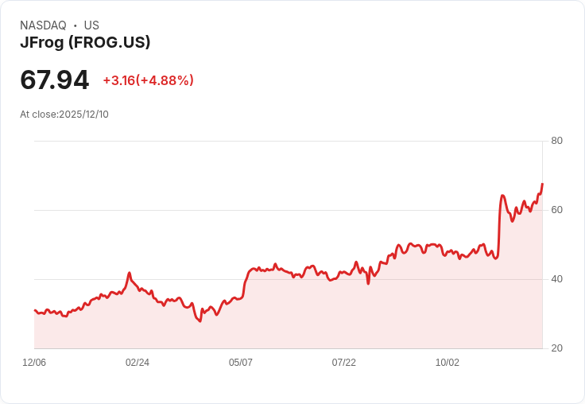Click the sharp vertical jump near chart's right

499,227
